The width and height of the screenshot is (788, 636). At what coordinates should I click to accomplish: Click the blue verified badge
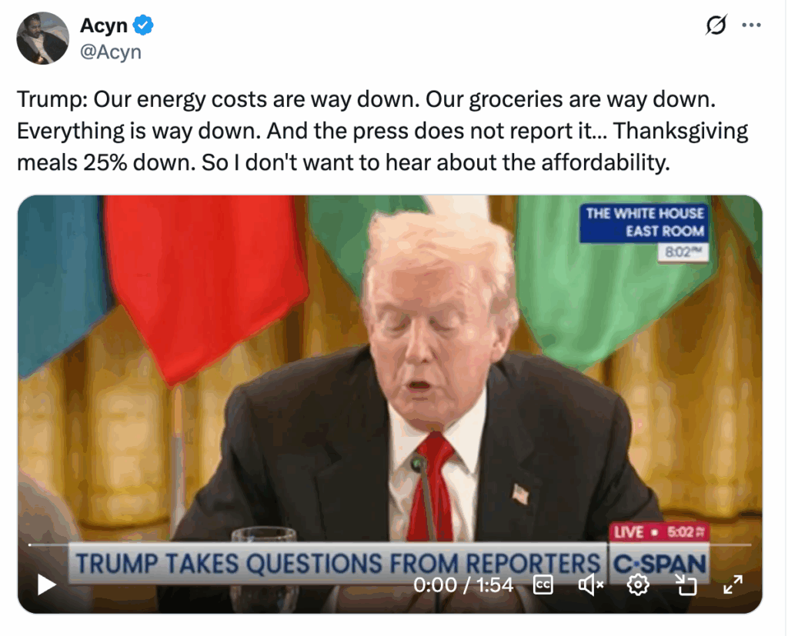(x=143, y=25)
